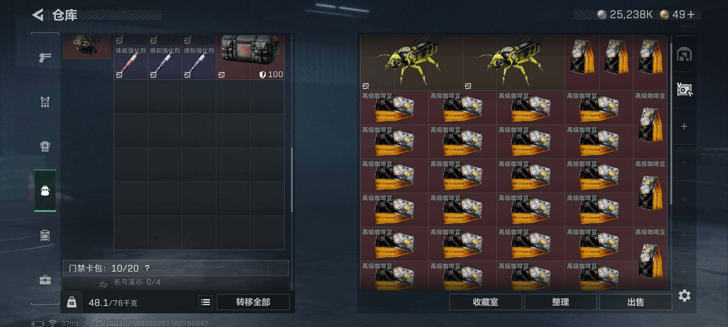Click 整理 to sort the warehouse
This screenshot has width=728, height=327.
[561, 302]
